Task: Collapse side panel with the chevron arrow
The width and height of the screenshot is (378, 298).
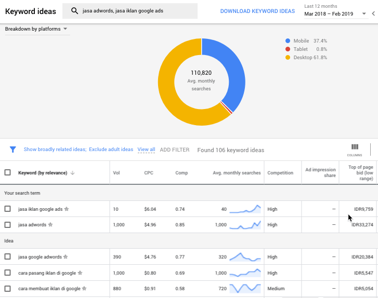Action: click(x=373, y=13)
